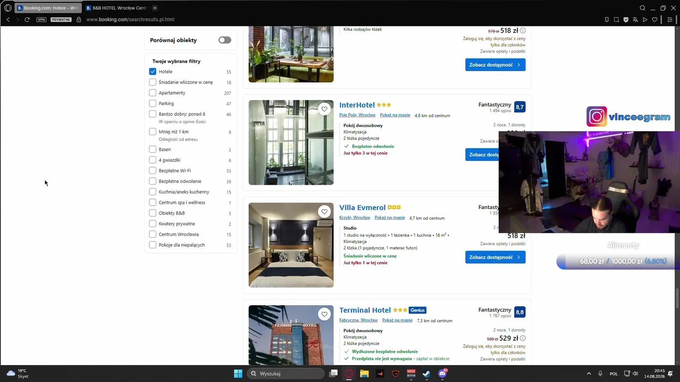Click the Terminal Hotel building thumbnail
680x382 pixels.
[x=291, y=335]
